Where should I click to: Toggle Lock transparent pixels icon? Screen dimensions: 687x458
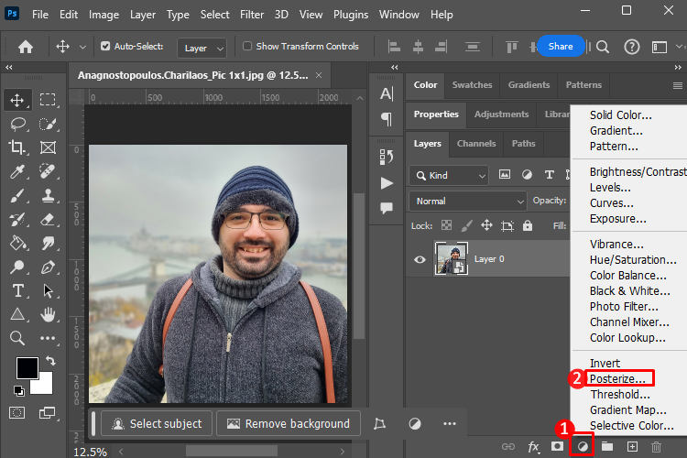pyautogui.click(x=446, y=225)
